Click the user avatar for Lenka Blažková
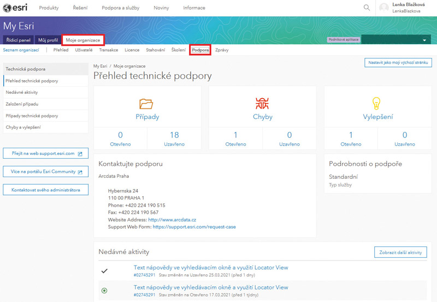Screen dimensions: 437x302 click(x=384, y=8)
